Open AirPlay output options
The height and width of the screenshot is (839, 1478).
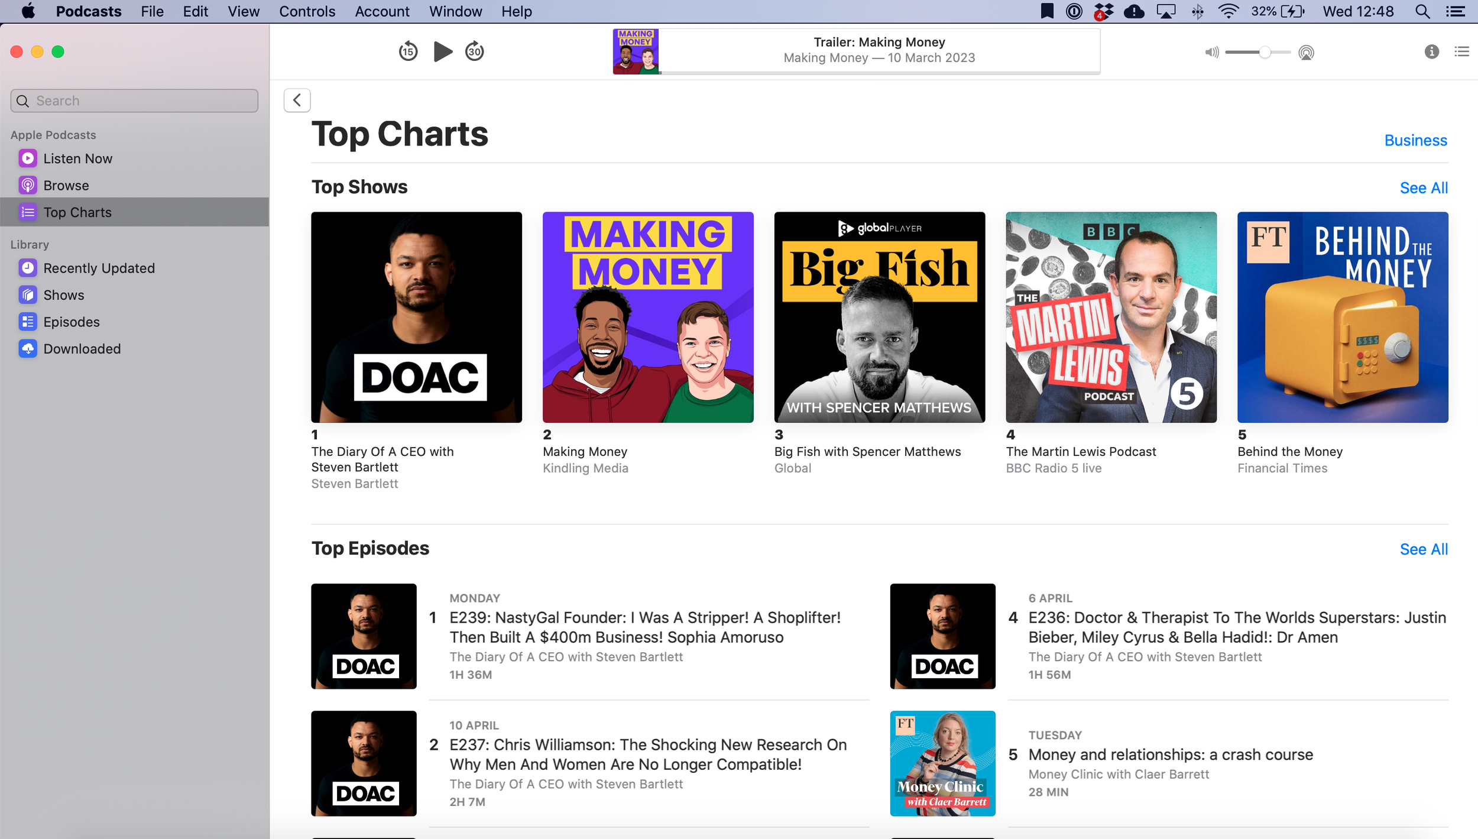[1306, 53]
